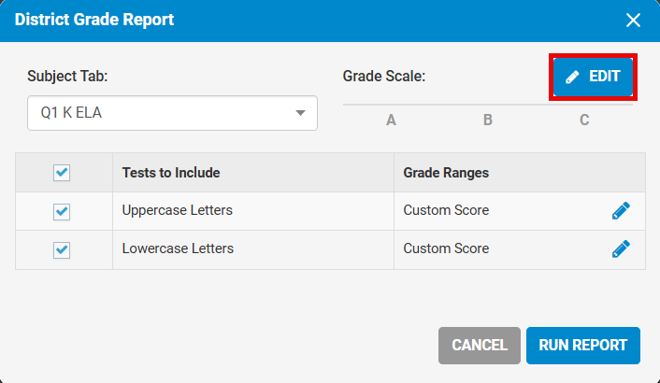Screen dimensions: 660x383
Task: Click the pencil icon inside EDIT button
Action: [572, 77]
